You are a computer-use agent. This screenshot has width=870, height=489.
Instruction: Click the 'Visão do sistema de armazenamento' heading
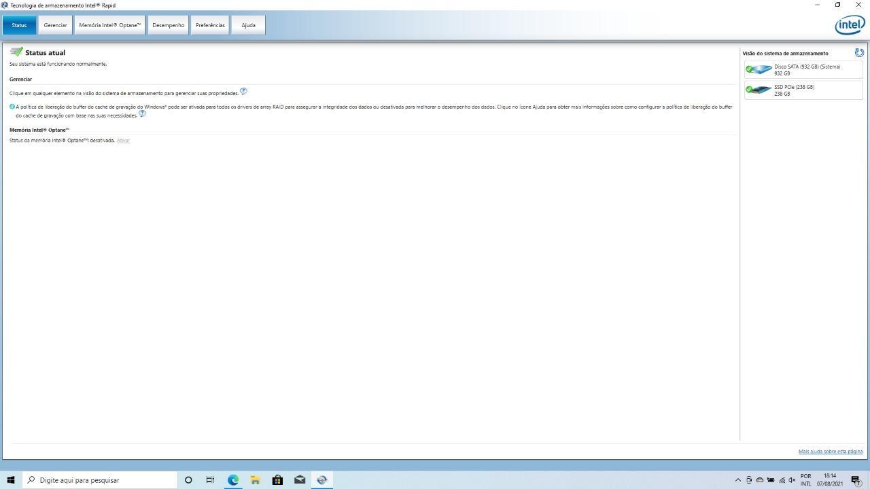pyautogui.click(x=785, y=53)
